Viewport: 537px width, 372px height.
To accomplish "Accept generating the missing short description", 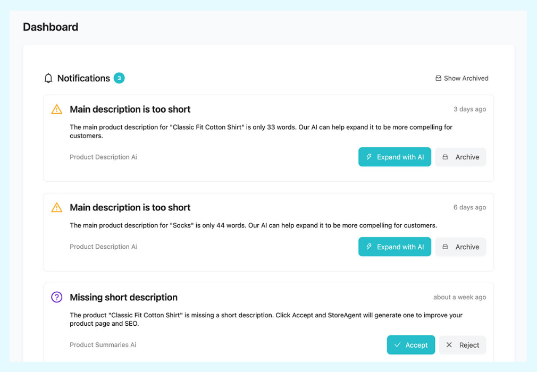I will point(410,345).
